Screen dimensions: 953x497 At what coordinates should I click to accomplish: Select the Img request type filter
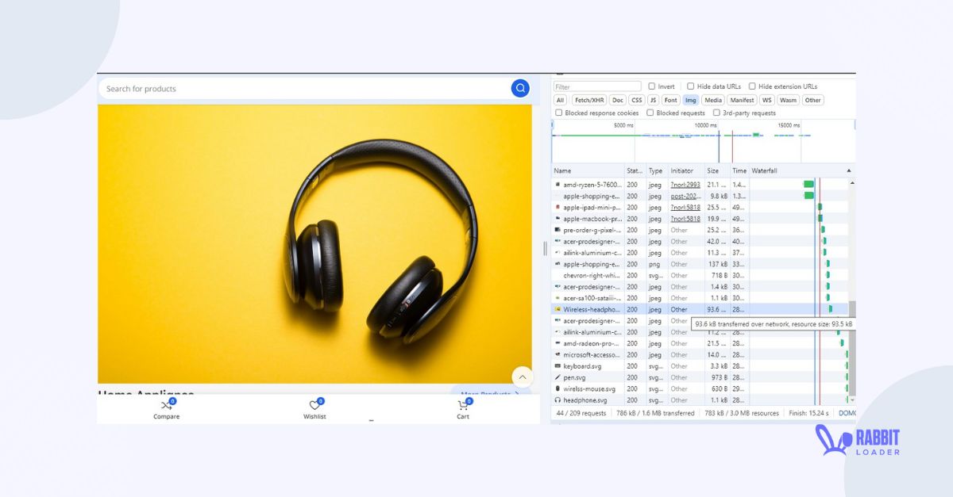[x=690, y=100]
